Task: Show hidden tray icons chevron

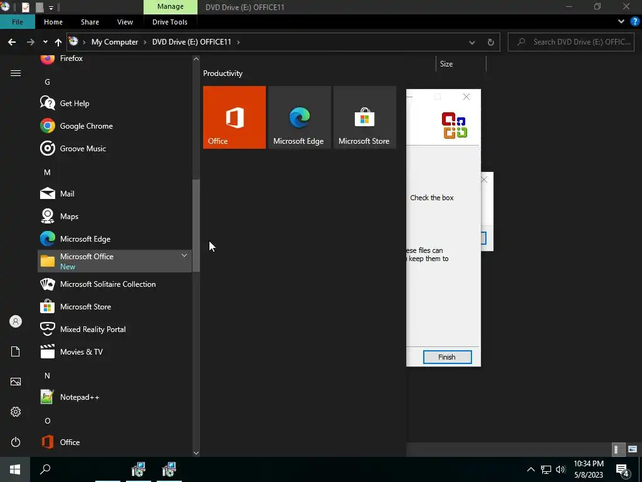Action: (530, 469)
